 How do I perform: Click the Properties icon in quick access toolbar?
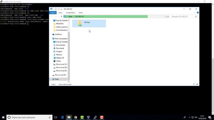click(56, 9)
